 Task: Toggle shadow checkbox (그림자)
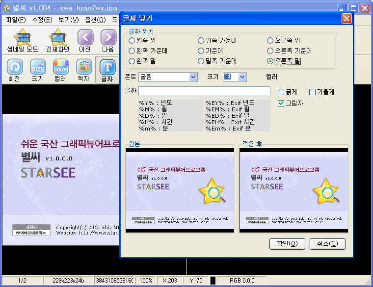click(291, 103)
